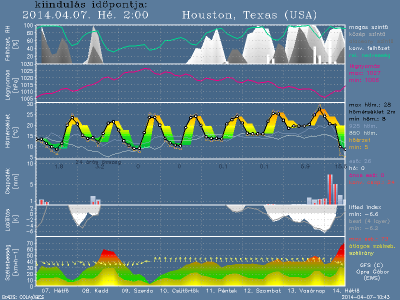Select the '12. Szombat' day label
Image resolution: width=400 pixels, height=300 pixels.
[260, 290]
